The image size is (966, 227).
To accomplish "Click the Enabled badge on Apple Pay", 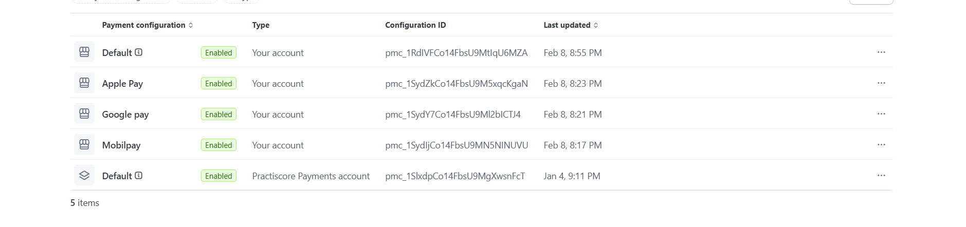I will [x=218, y=84].
